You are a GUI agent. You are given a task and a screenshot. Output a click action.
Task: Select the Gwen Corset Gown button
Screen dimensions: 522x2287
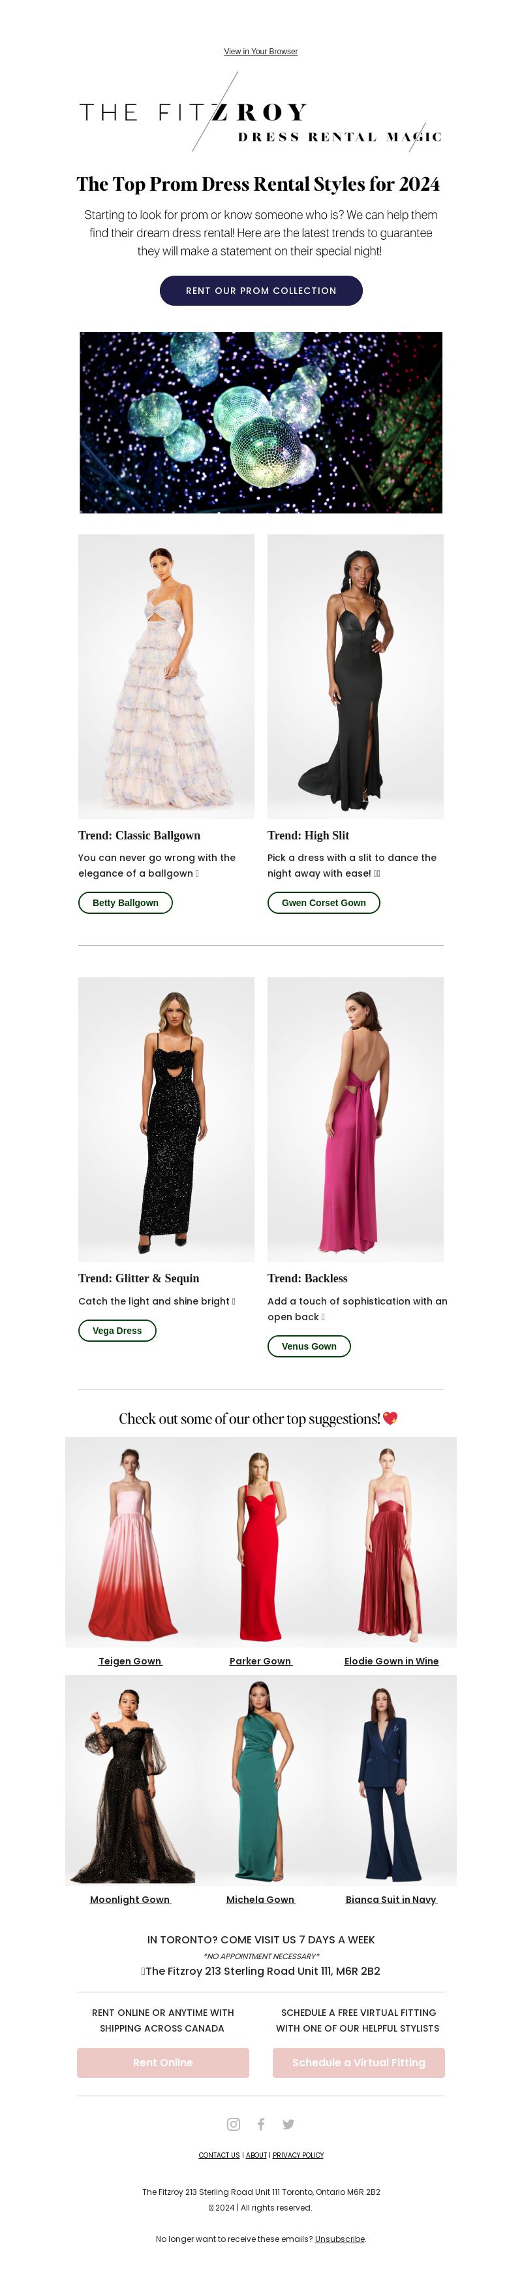click(324, 902)
